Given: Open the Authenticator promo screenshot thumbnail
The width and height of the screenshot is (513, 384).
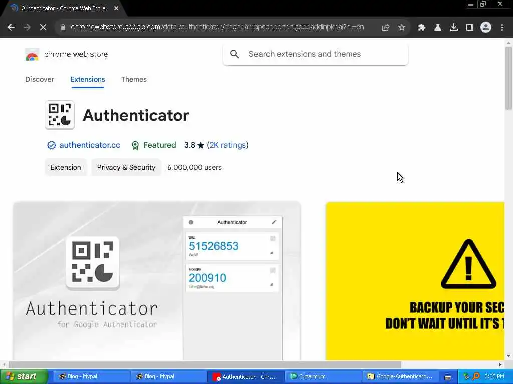Looking at the screenshot, I should [x=157, y=281].
